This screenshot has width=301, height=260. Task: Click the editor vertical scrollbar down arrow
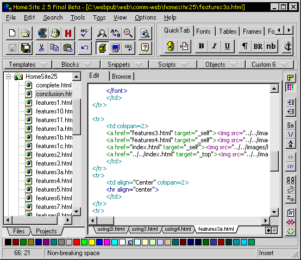274,212
